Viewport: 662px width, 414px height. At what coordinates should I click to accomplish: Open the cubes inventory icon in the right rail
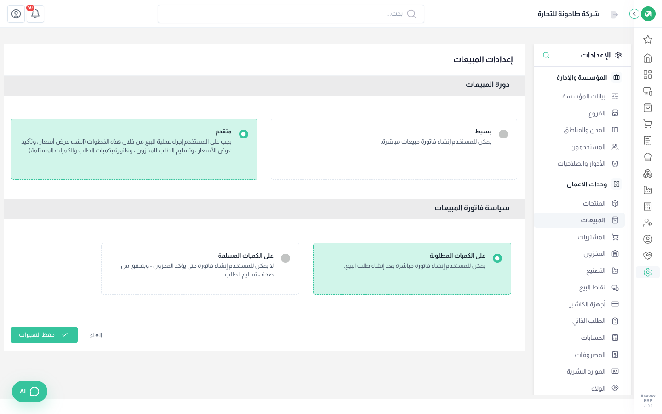[x=648, y=173]
